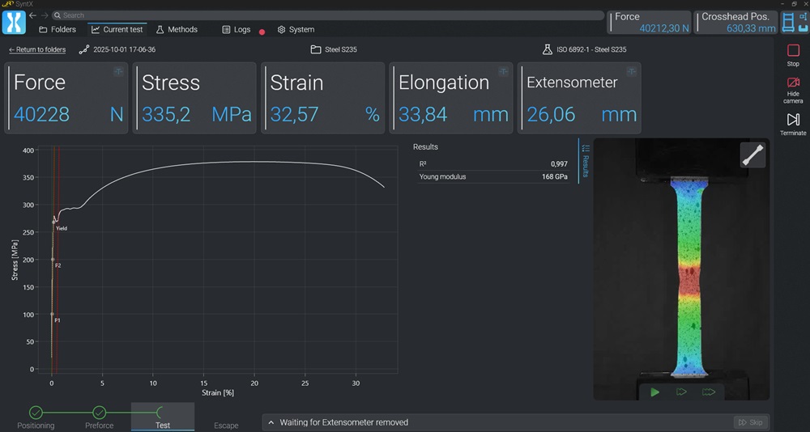Click the tare icon on Force tile
This screenshot has height=432, width=810.
118,72
